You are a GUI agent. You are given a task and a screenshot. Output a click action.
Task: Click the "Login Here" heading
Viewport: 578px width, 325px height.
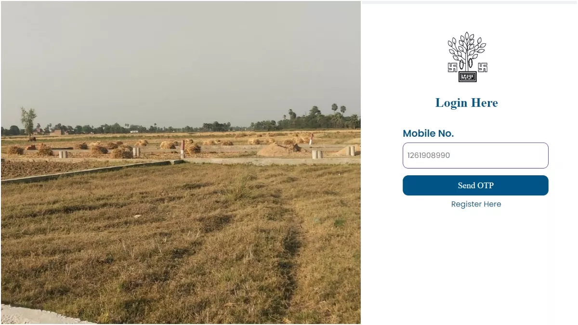(x=466, y=103)
